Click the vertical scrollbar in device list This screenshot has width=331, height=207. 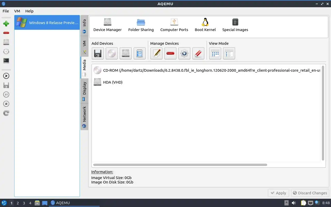[x=323, y=113]
